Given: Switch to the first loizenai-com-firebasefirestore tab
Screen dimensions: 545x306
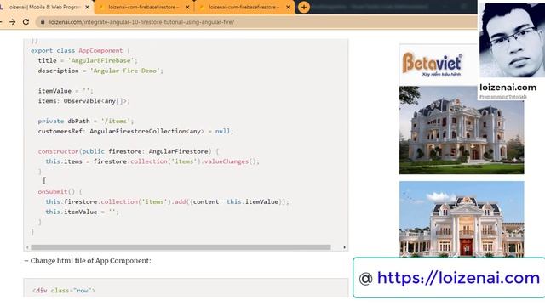Looking at the screenshot, I should [143, 7].
